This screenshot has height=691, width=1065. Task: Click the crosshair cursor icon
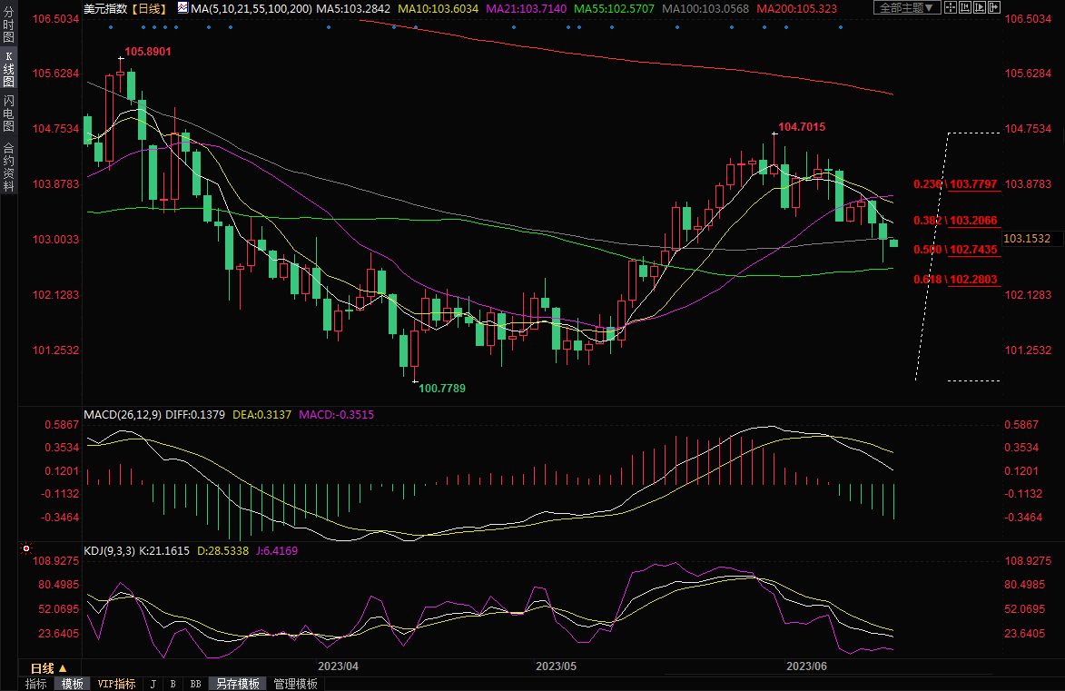951,7
